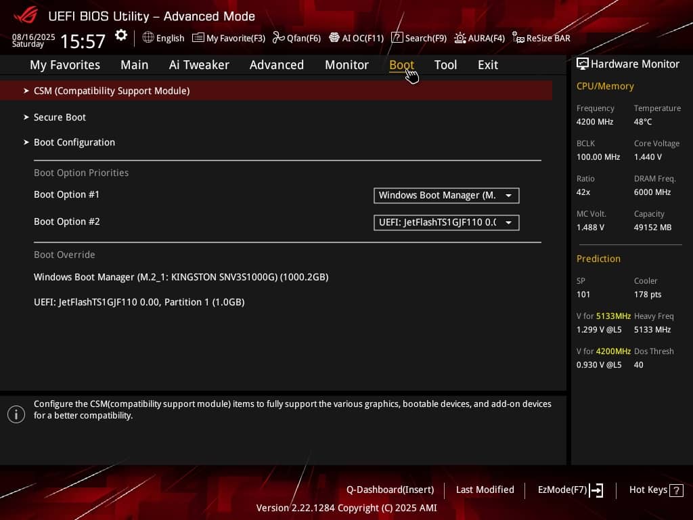693x520 pixels.
Task: Click the English language globe icon
Action: click(148, 38)
